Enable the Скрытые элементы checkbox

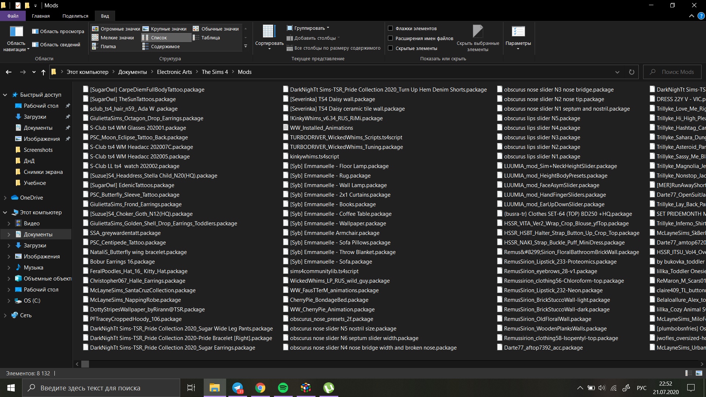click(391, 48)
